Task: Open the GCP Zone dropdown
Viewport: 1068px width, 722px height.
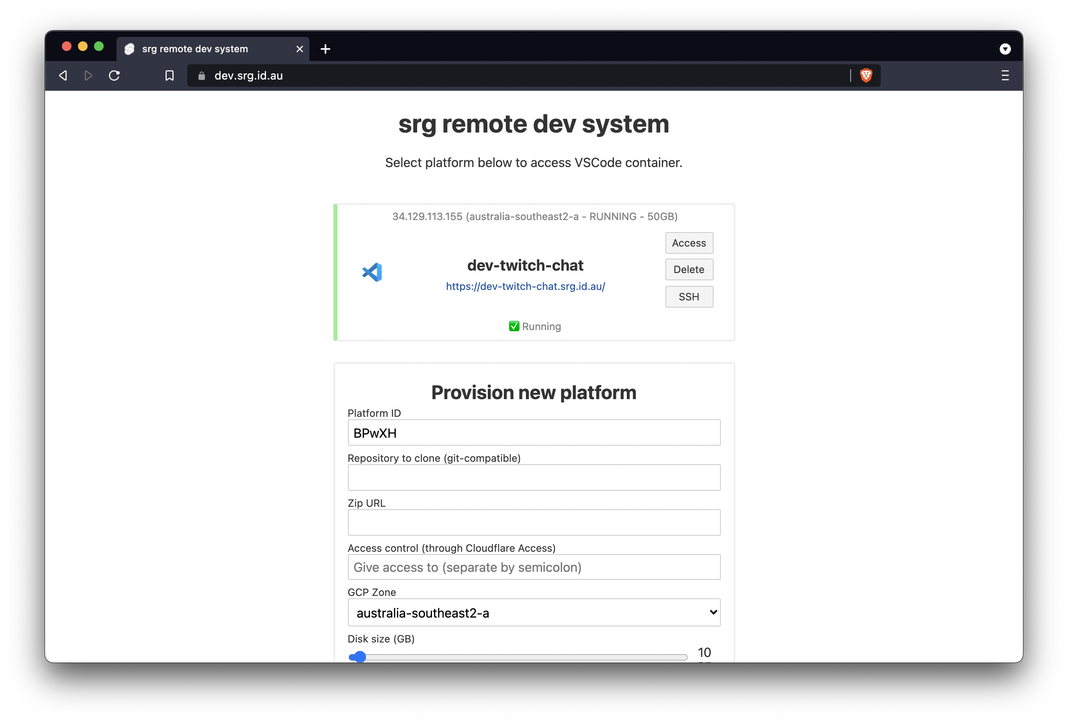Action: [x=713, y=612]
